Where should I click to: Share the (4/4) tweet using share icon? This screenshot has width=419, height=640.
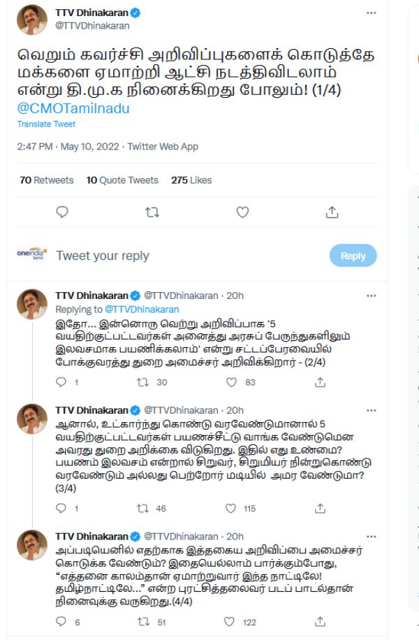pos(320,619)
